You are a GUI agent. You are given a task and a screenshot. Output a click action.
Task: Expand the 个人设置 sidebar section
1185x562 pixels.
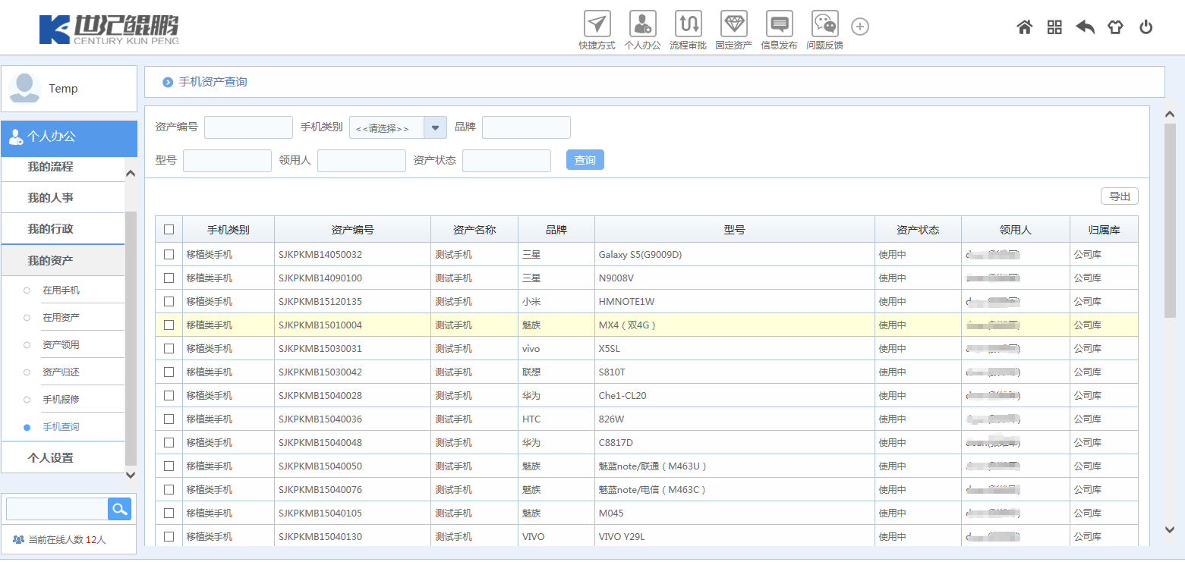coord(51,458)
